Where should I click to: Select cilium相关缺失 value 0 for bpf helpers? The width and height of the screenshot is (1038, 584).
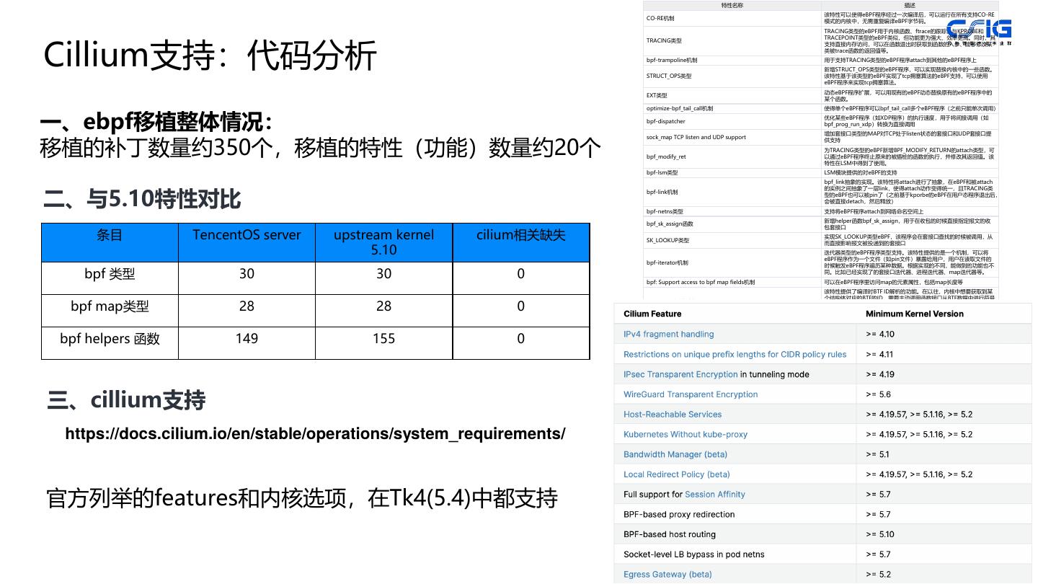click(521, 339)
